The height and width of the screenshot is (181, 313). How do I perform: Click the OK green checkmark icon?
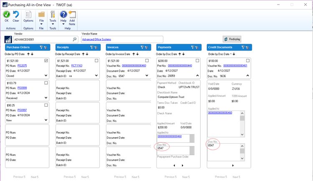(x=7, y=14)
